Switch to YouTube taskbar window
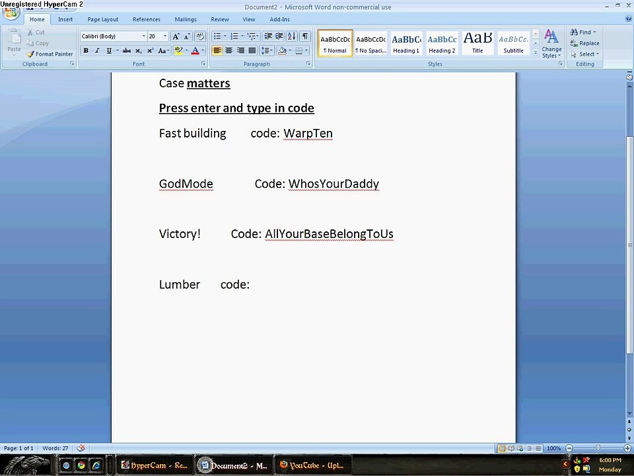 pos(312,465)
